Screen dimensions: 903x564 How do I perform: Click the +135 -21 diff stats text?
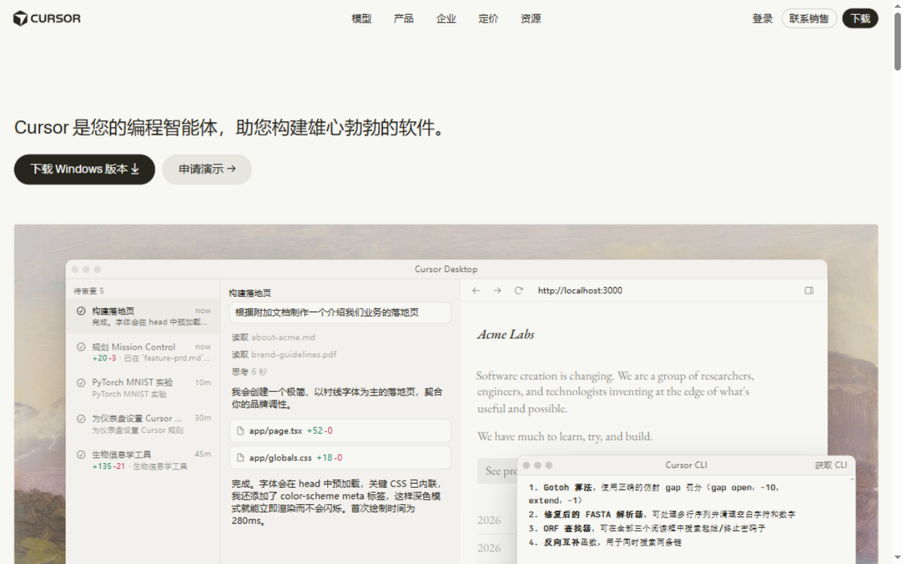pos(109,466)
